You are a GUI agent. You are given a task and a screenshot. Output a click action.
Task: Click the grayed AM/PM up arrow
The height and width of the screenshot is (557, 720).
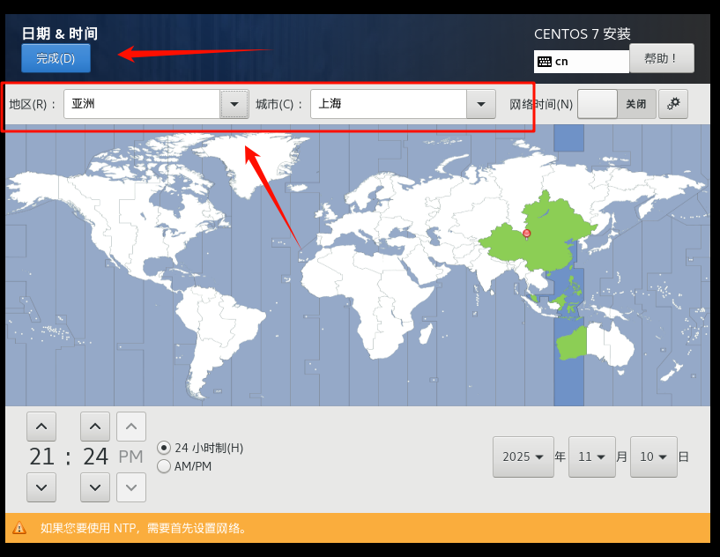(130, 426)
